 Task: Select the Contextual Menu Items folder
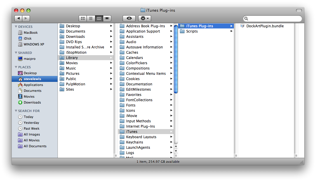point(146,74)
